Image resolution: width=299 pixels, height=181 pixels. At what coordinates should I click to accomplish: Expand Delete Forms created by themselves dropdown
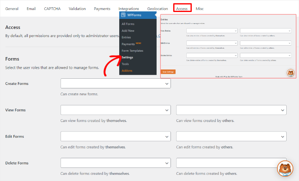point(116,163)
